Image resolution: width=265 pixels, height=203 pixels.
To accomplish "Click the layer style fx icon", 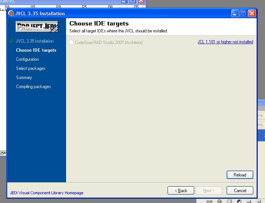I will click(219, 201).
